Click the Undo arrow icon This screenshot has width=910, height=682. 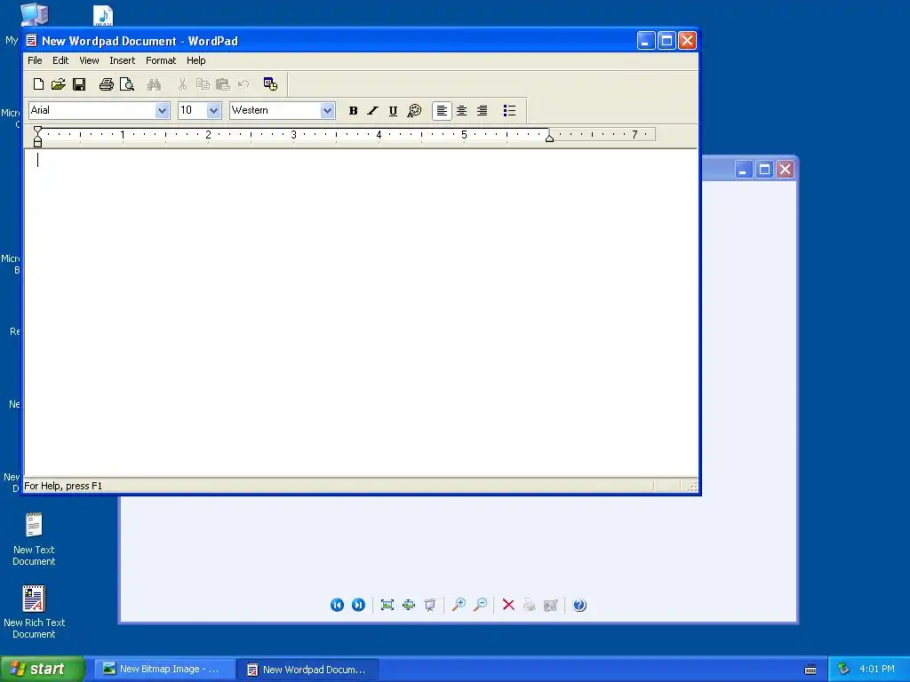[243, 84]
